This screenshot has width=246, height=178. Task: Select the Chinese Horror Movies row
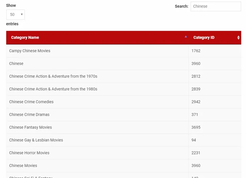29,153
